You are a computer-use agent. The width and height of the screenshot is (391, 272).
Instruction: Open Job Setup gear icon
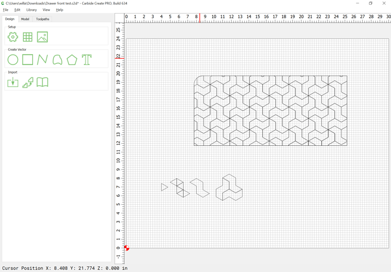point(12,37)
